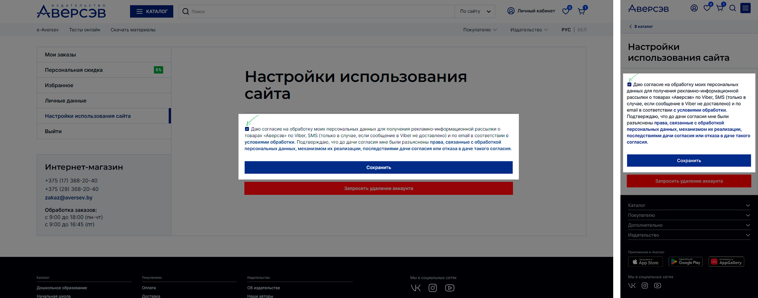Open Instagram icon in desktop footer
Screen dimensions: 758x298
[433, 288]
